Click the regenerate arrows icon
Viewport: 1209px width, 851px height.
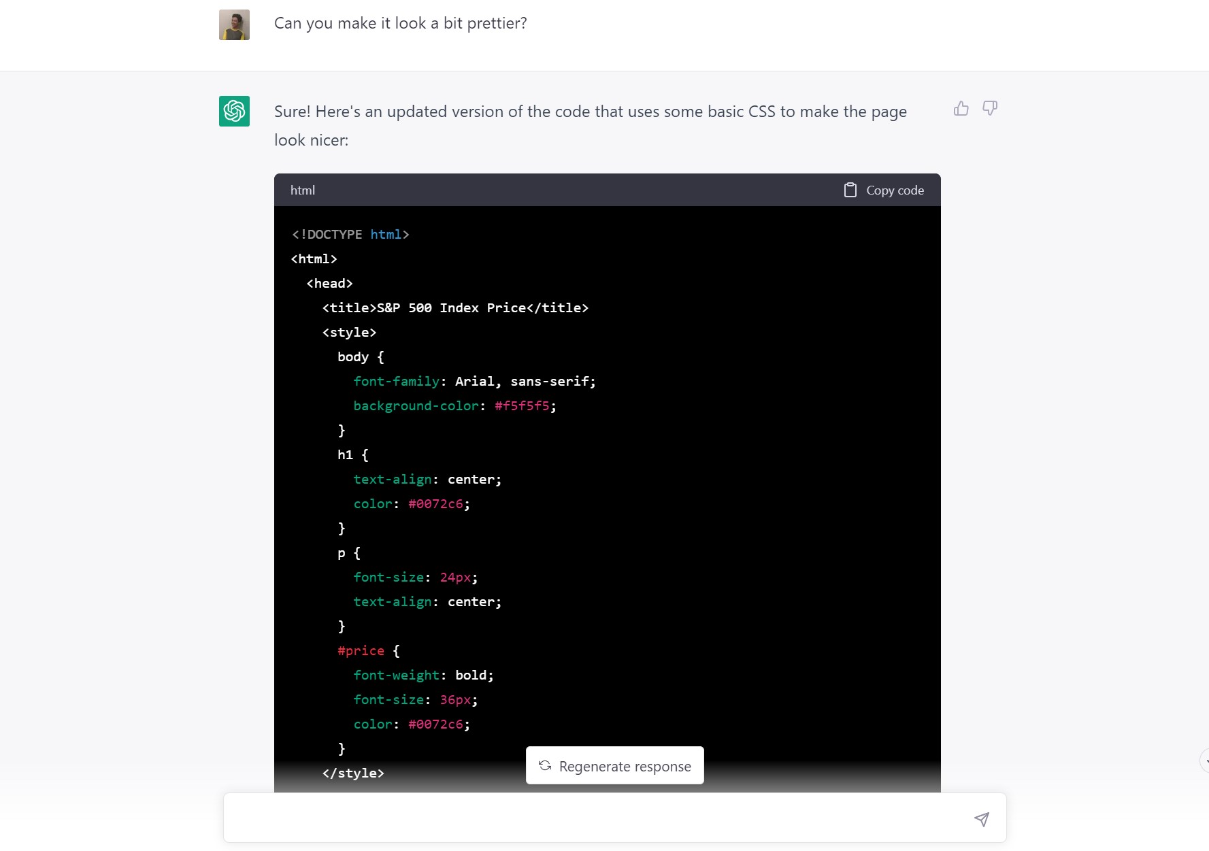(x=545, y=765)
